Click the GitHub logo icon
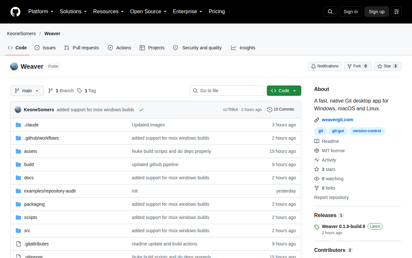This screenshot has width=412, height=258. [15, 12]
